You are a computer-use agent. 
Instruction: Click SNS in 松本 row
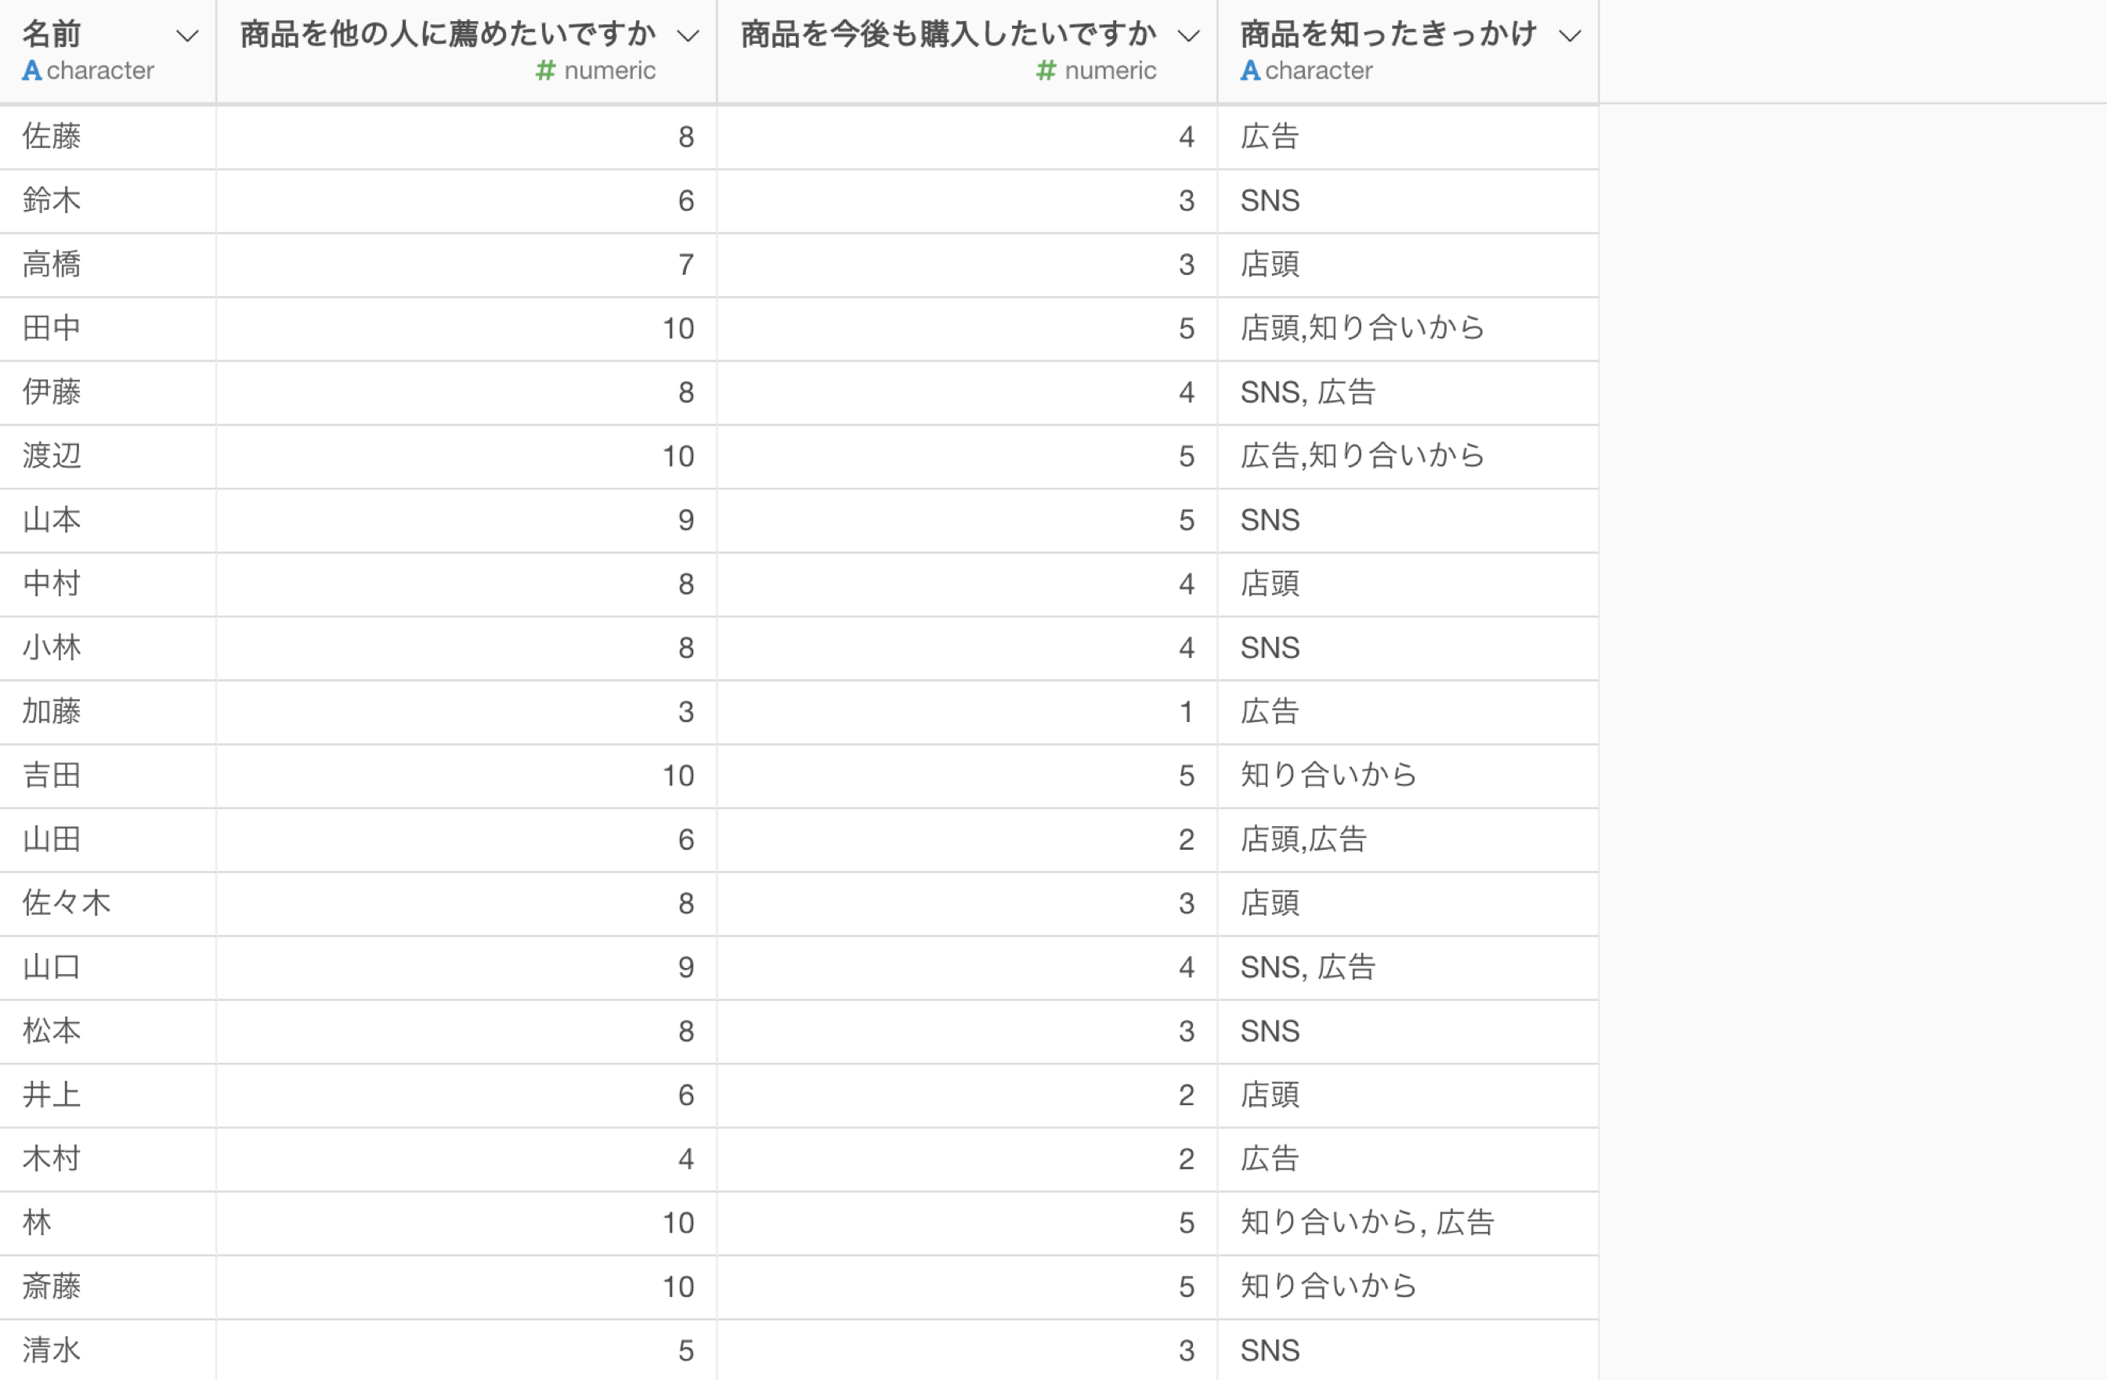(1270, 1031)
